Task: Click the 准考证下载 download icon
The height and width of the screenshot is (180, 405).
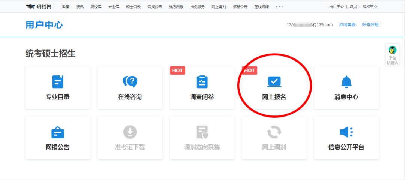Action: pos(130,132)
